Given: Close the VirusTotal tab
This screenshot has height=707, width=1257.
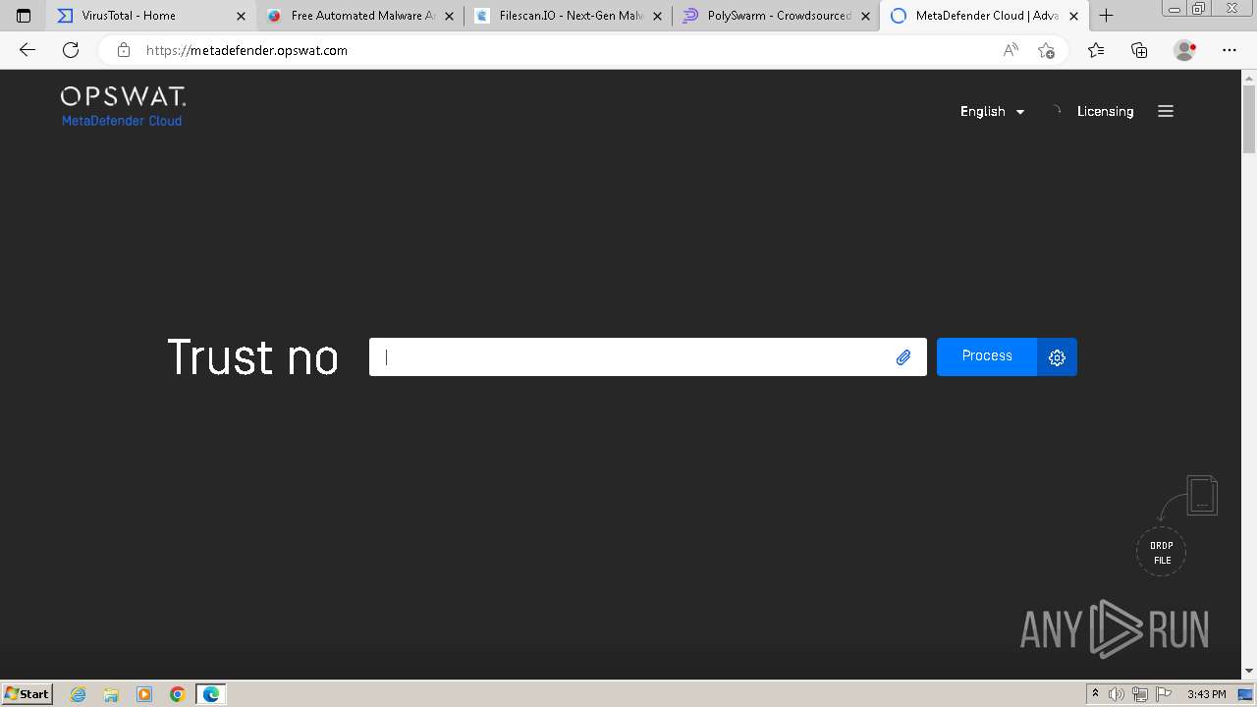Looking at the screenshot, I should pos(241,16).
